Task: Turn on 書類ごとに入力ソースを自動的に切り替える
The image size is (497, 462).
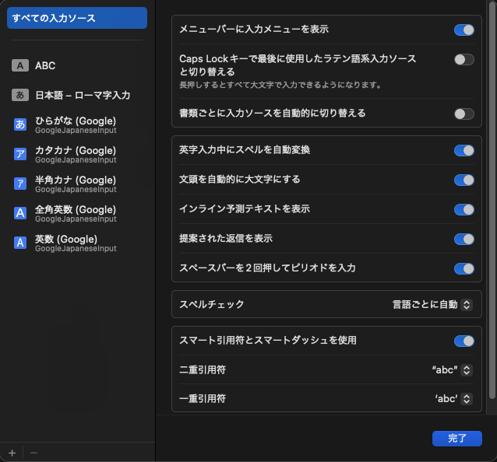Action: coord(464,114)
